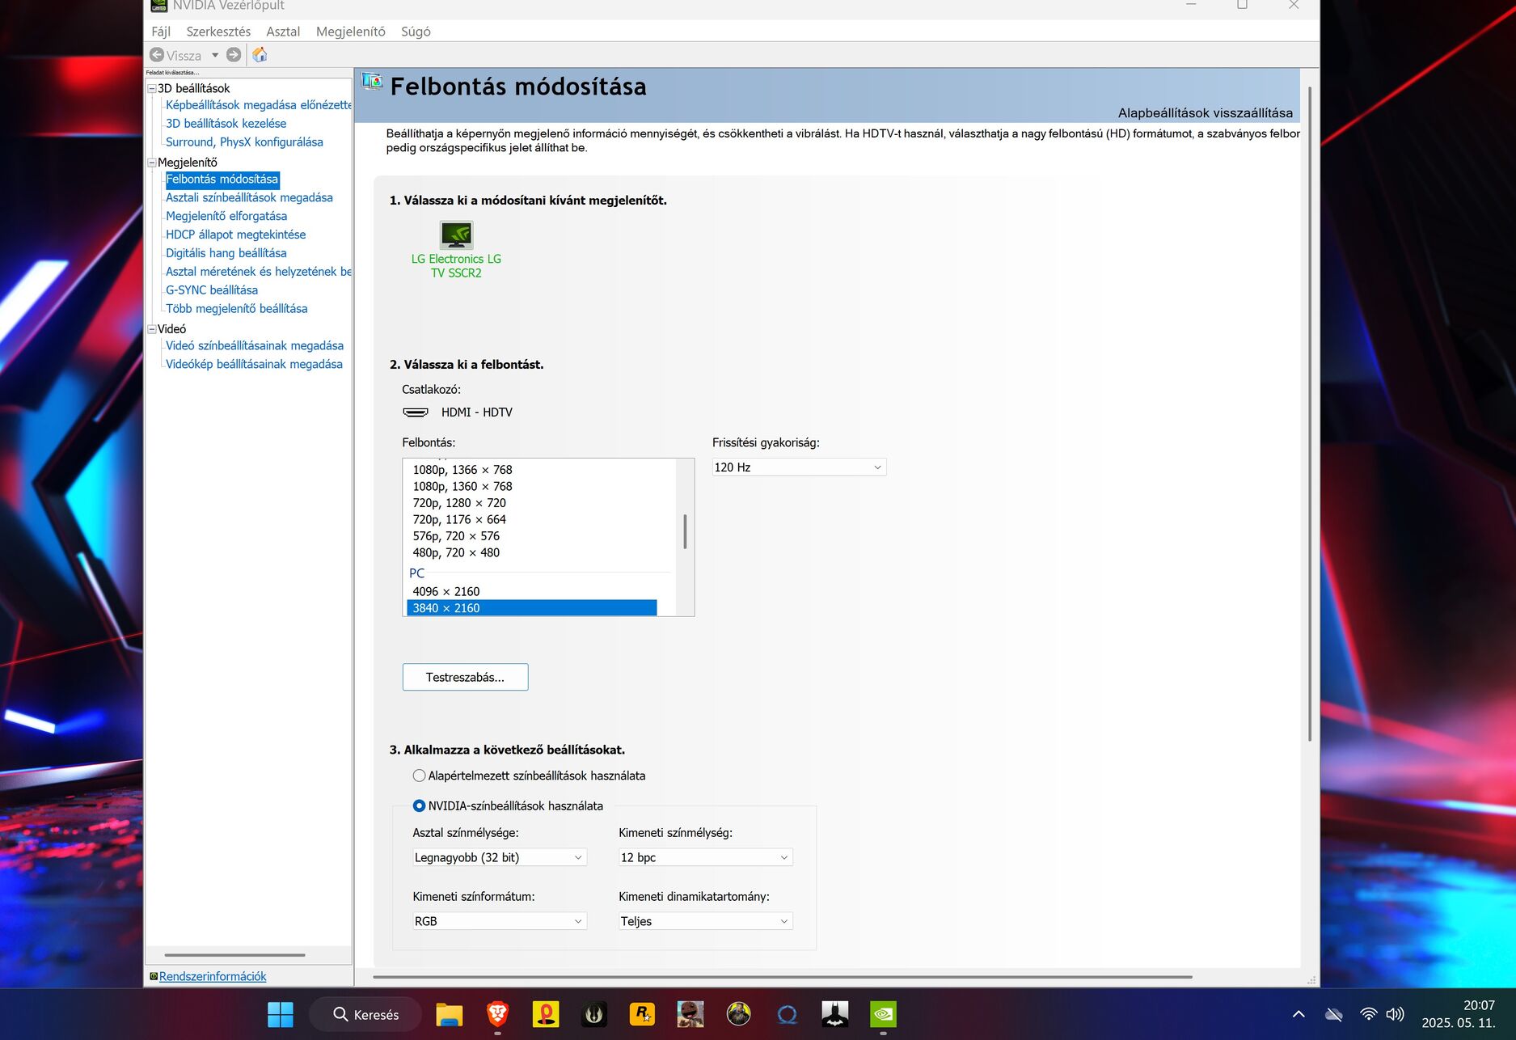Open the Asztal színmélysége dropdown
Viewport: 1516px width, 1040px height.
[499, 857]
